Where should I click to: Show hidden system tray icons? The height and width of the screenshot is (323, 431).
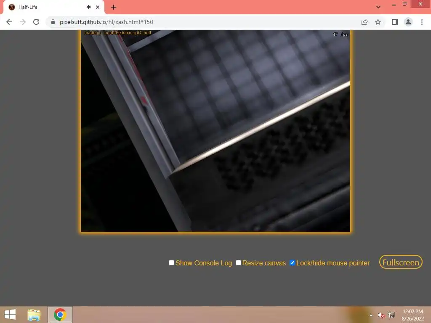click(x=371, y=315)
